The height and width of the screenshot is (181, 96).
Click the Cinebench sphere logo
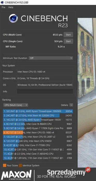point(13,18)
